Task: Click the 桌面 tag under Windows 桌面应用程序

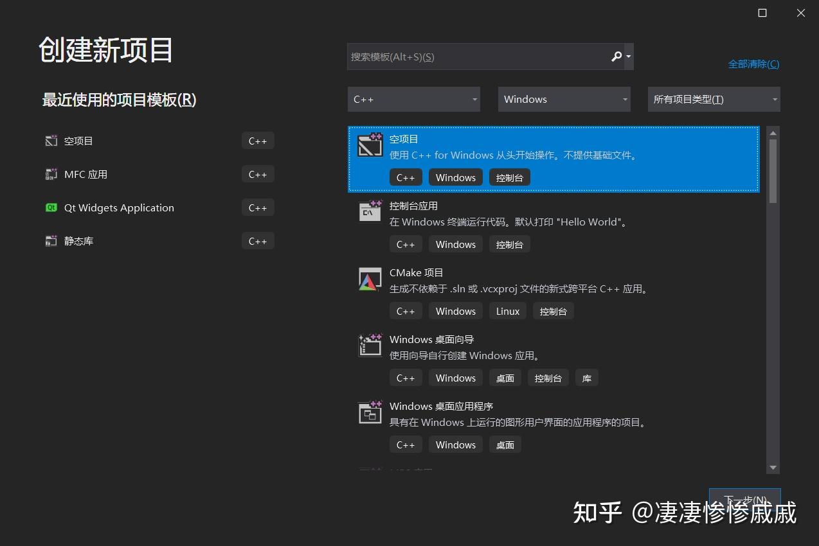Action: 505,444
